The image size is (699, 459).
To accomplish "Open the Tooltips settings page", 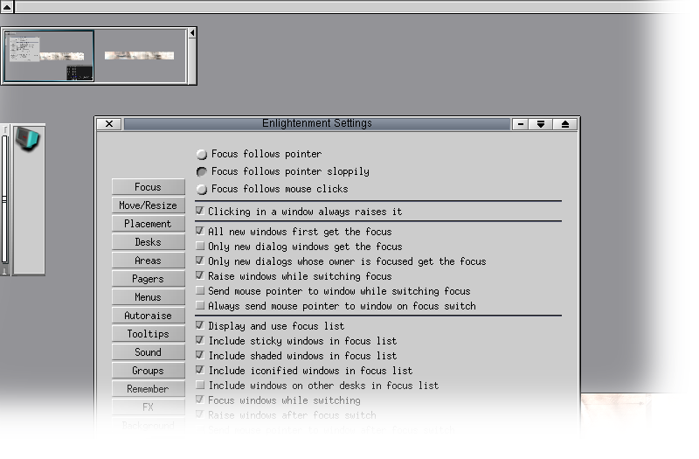I will click(148, 333).
